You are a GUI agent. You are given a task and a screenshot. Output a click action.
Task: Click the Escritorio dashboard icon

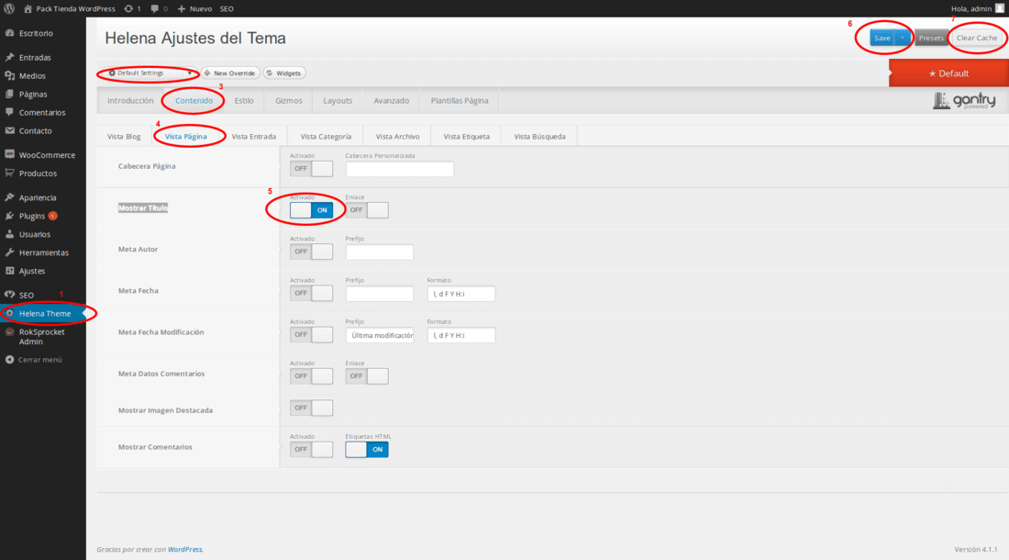tap(10, 33)
